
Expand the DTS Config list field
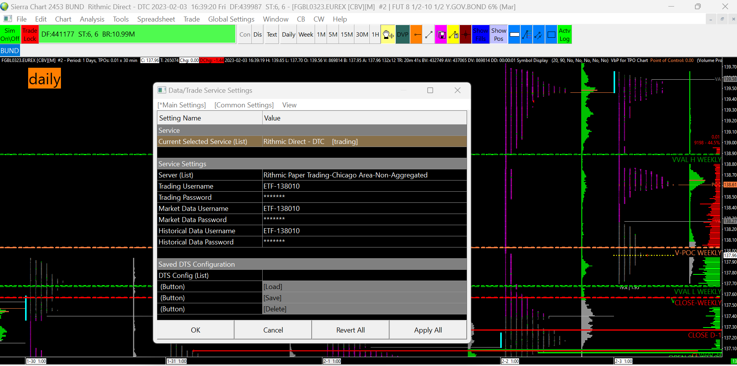[x=364, y=276]
